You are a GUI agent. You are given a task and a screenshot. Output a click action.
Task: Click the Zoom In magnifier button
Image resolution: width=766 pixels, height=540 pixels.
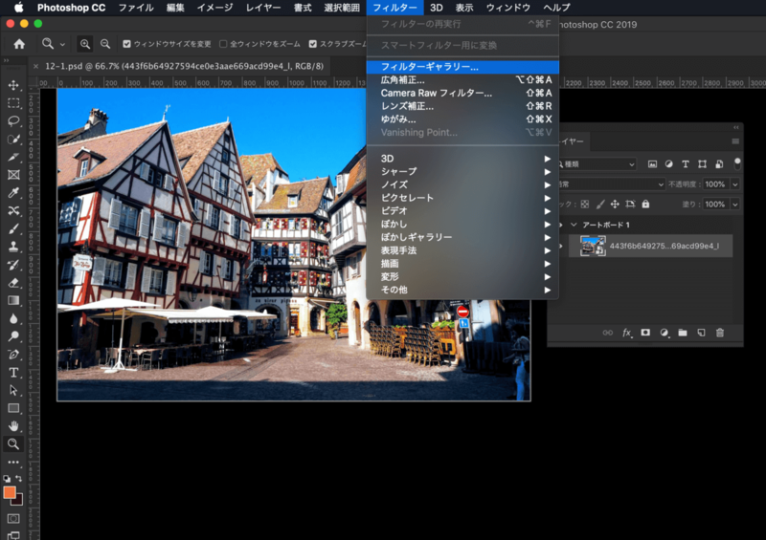(x=85, y=44)
